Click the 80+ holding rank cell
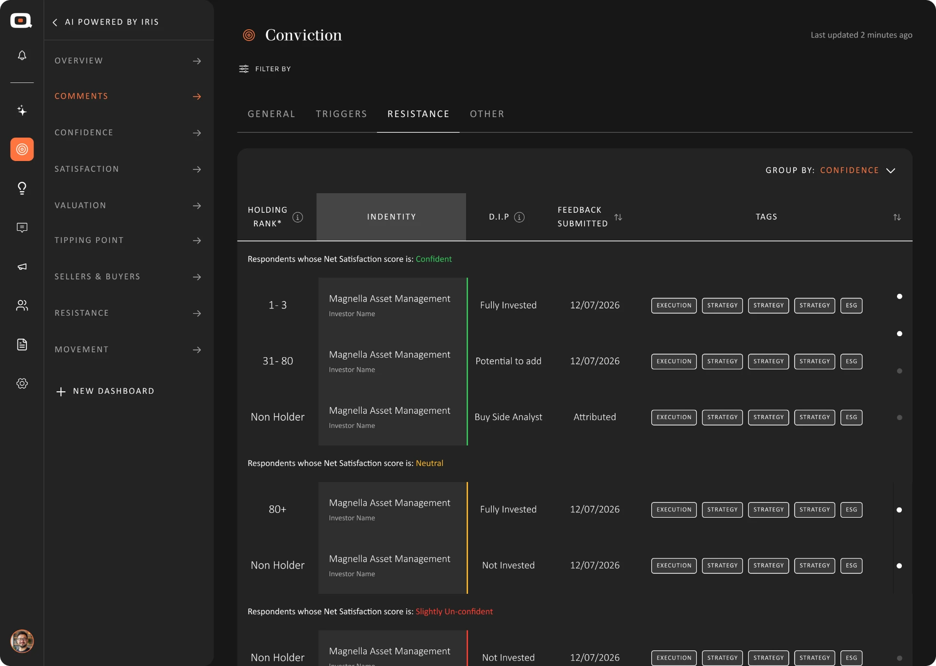The image size is (936, 666). pyautogui.click(x=278, y=509)
